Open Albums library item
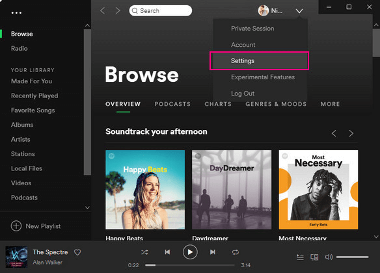The image size is (380, 273). [x=22, y=125]
